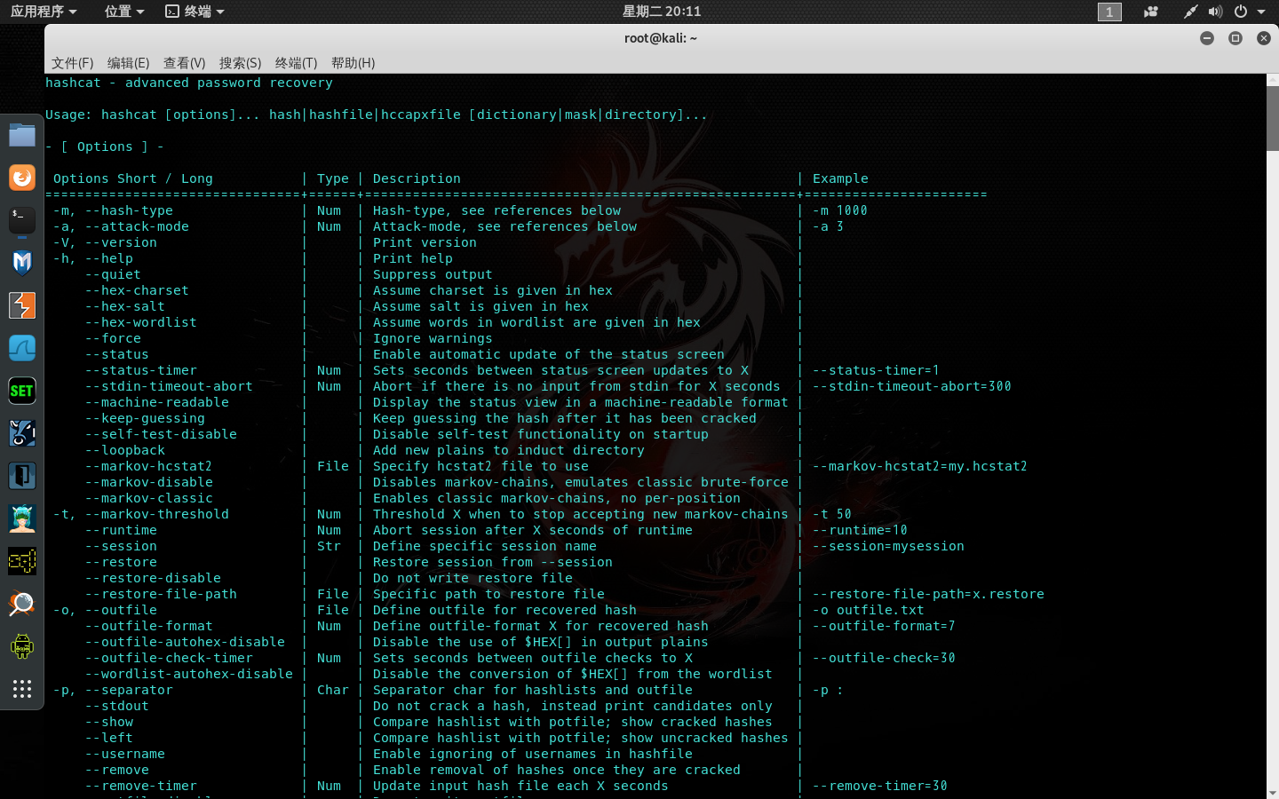The height and width of the screenshot is (799, 1279).
Task: Click the text --hash-type
Action: point(129,210)
